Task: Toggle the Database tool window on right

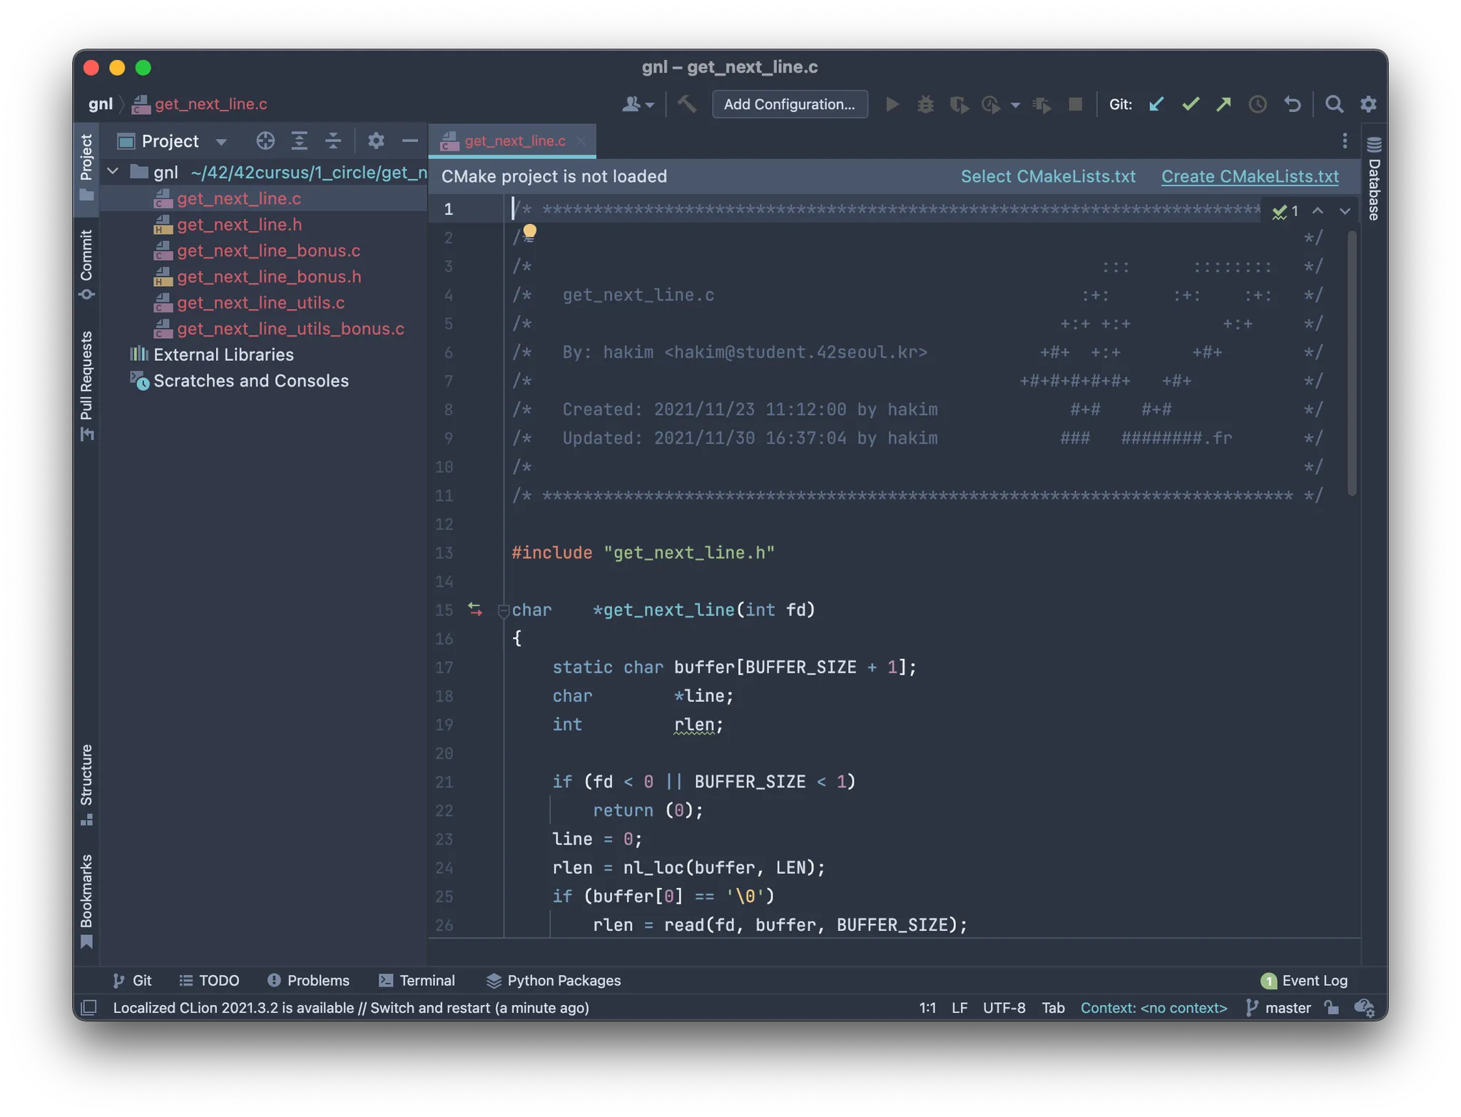Action: pos(1374,180)
